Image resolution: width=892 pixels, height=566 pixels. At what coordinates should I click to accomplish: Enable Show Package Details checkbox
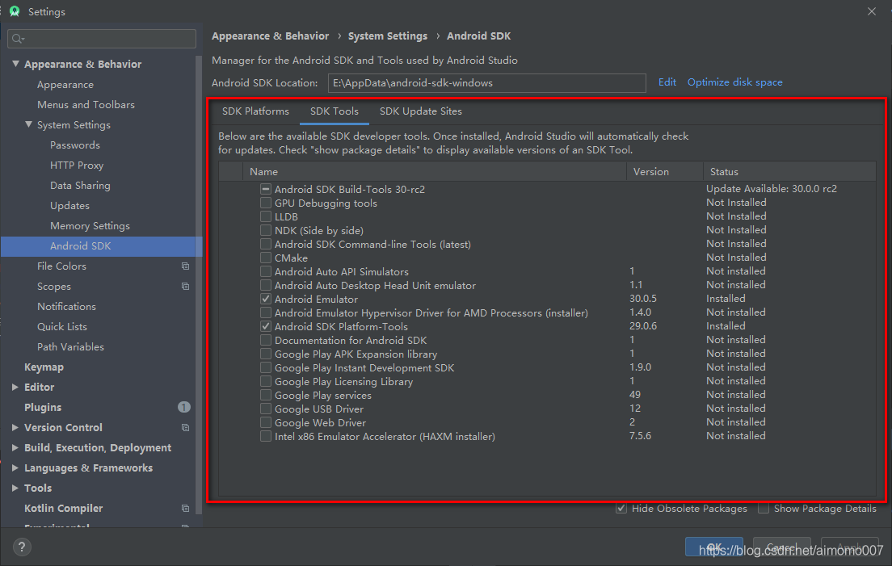(x=764, y=508)
